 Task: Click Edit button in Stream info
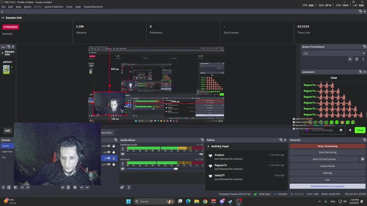pos(7,131)
